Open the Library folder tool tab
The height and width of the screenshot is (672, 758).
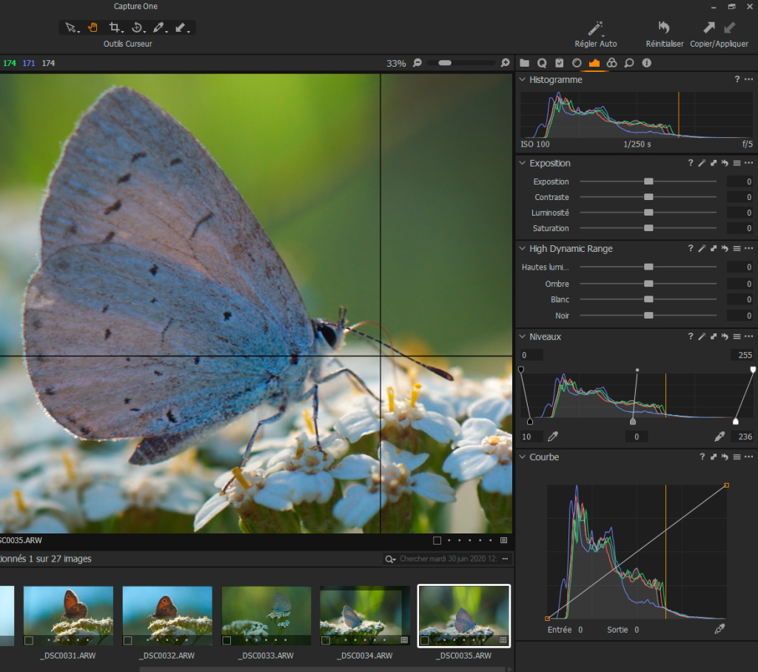pos(525,63)
